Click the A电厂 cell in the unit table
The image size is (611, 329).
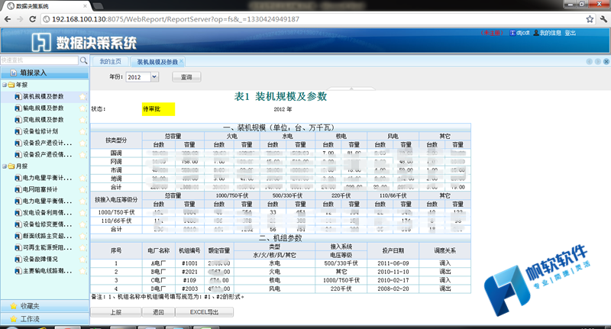(x=159, y=263)
